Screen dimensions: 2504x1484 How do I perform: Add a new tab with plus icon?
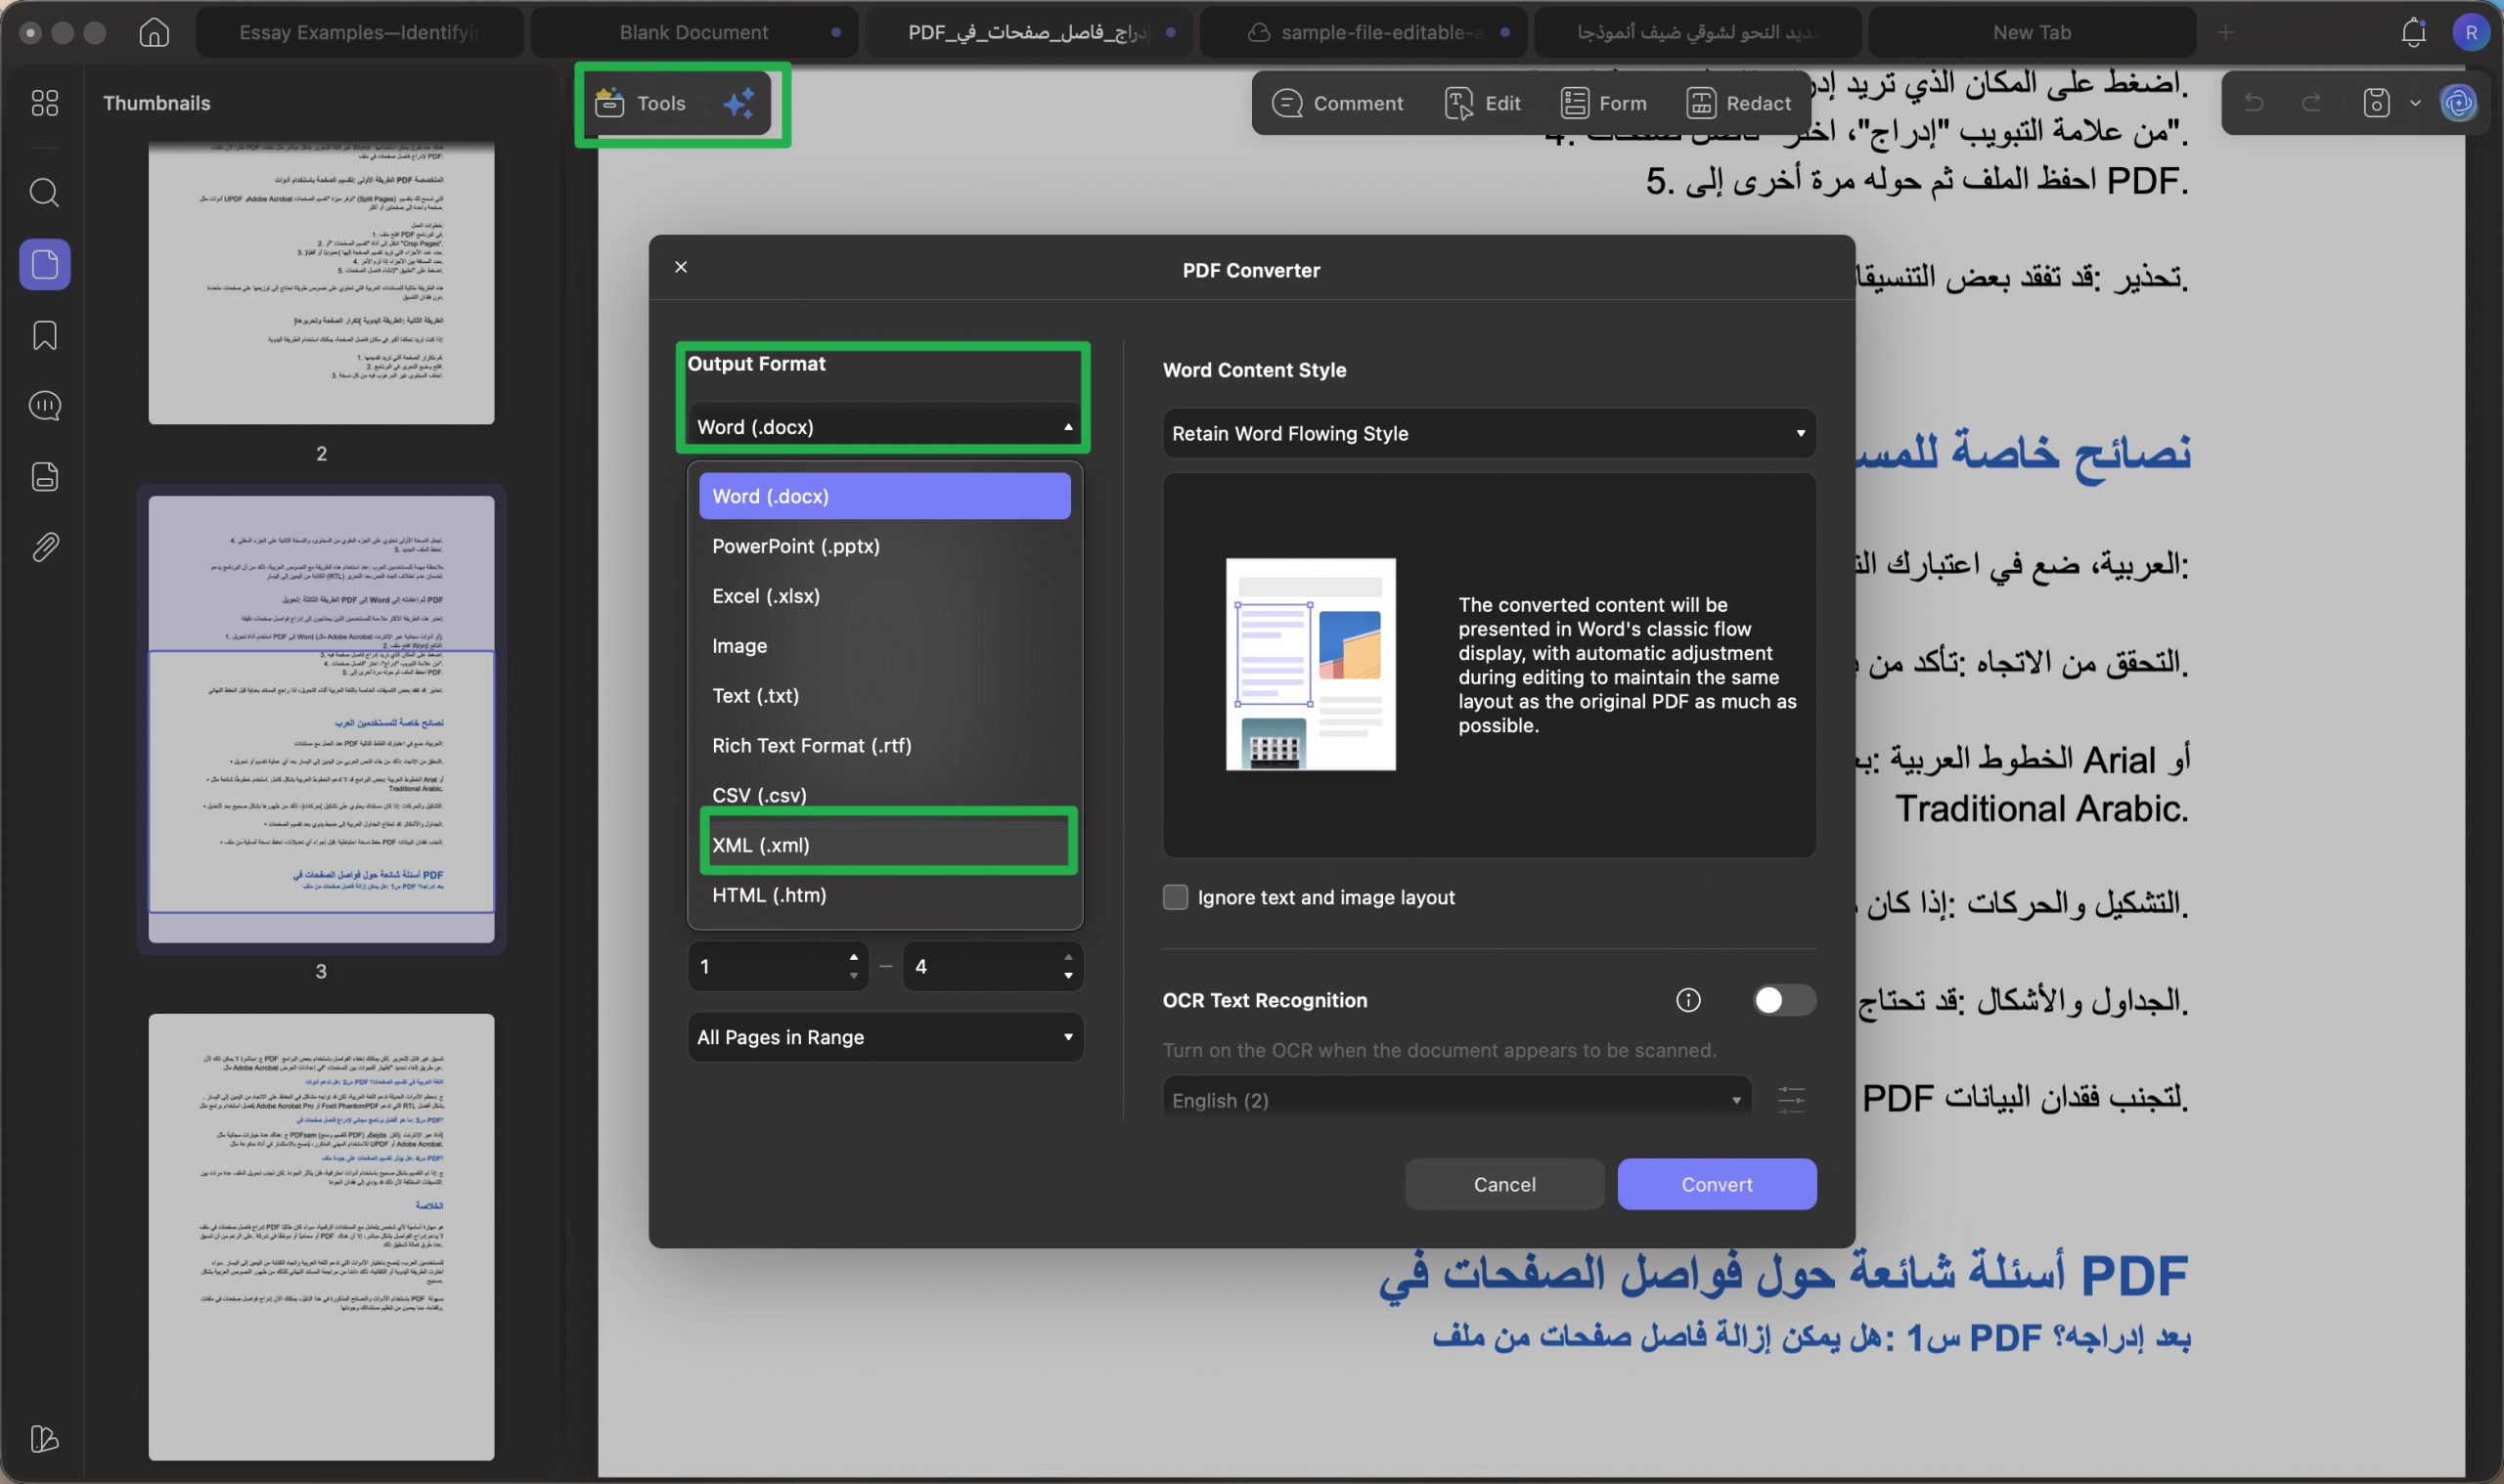pyautogui.click(x=2225, y=32)
